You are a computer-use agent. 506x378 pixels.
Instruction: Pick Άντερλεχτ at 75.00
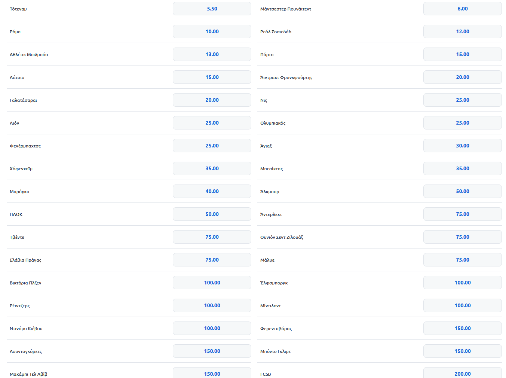click(x=462, y=214)
